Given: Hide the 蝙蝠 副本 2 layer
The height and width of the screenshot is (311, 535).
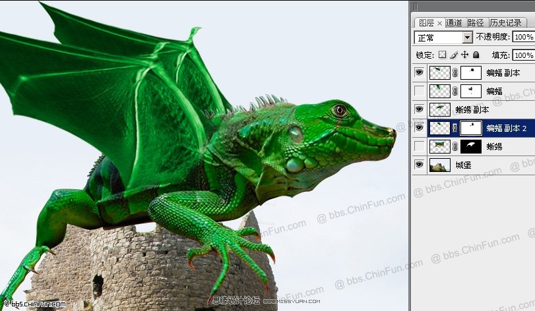Looking at the screenshot, I should click(420, 128).
